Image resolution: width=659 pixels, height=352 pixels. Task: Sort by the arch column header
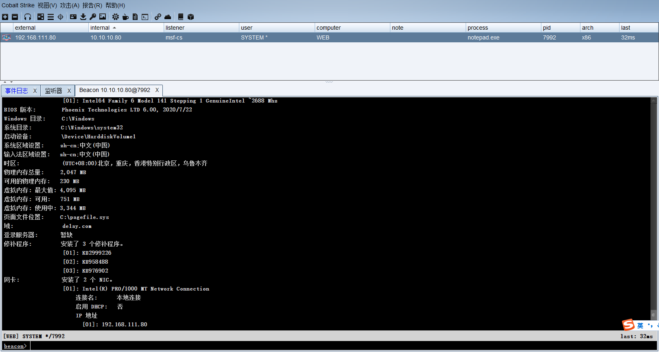(x=600, y=28)
